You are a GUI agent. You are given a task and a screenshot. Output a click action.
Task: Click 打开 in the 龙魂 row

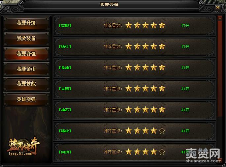[x=185, y=68]
